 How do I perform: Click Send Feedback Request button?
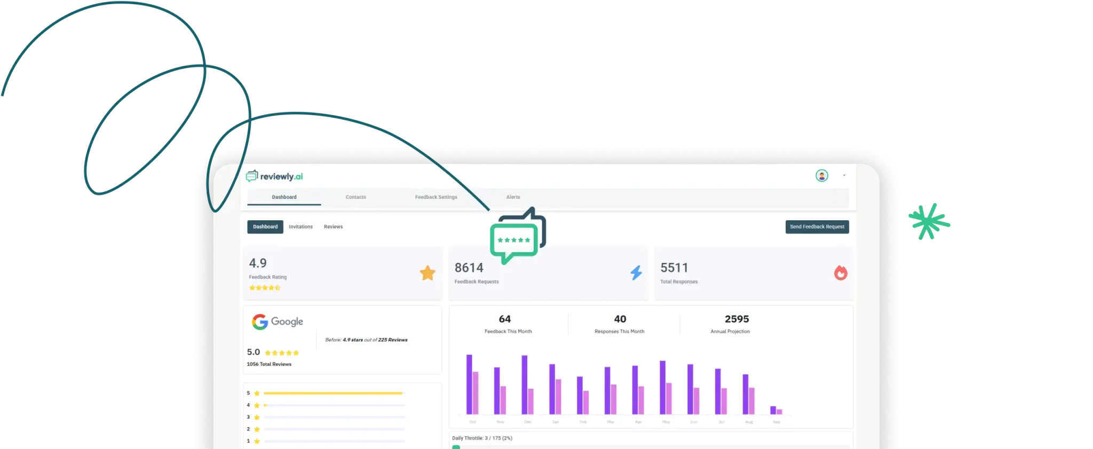click(817, 227)
